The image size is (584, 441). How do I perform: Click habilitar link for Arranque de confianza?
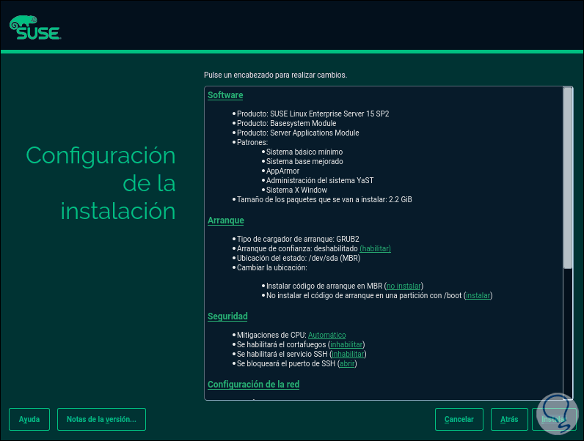375,248
